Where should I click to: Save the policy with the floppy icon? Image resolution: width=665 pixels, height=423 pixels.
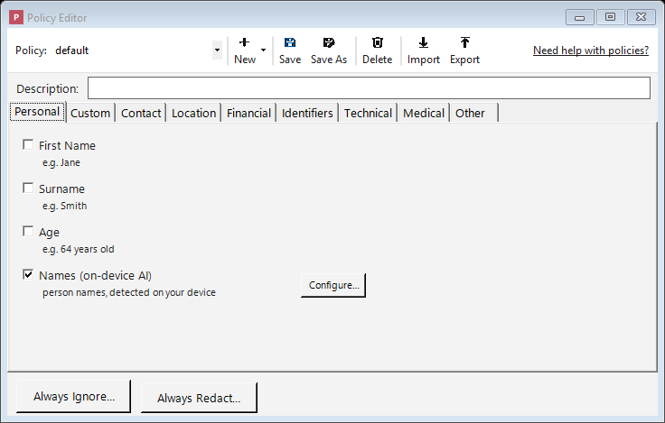coord(290,42)
